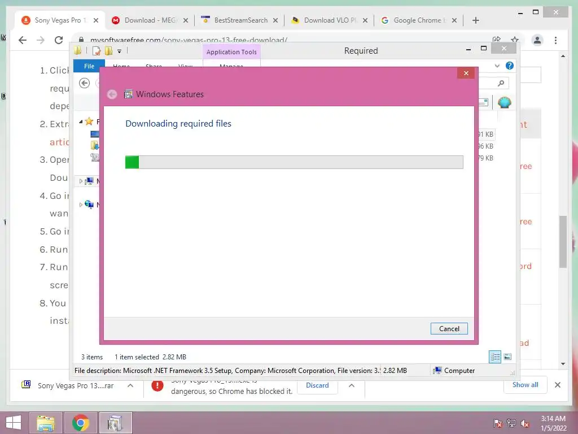Expand the Explorer ribbon chevron
The height and width of the screenshot is (434, 578).
(497, 66)
